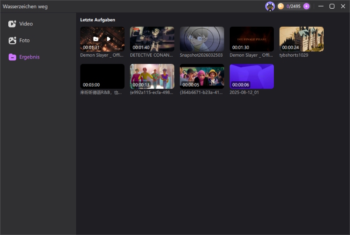Open the Foto section in sidebar

tap(19, 40)
